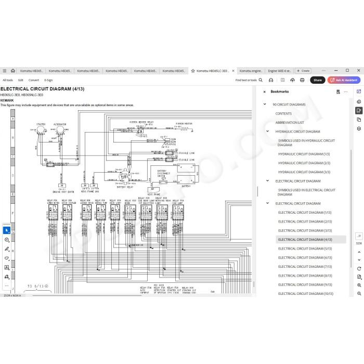
Task: Click the search magnifier icon
Action: (261, 80)
